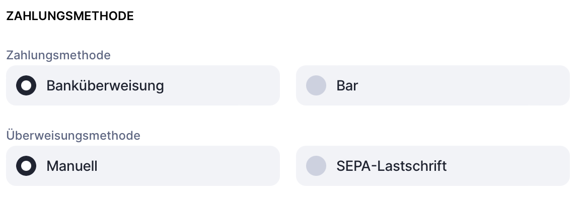Screen dimensions: 584x203
Task: Click the filled radio dot for Banküberweisung
Action: [26, 85]
